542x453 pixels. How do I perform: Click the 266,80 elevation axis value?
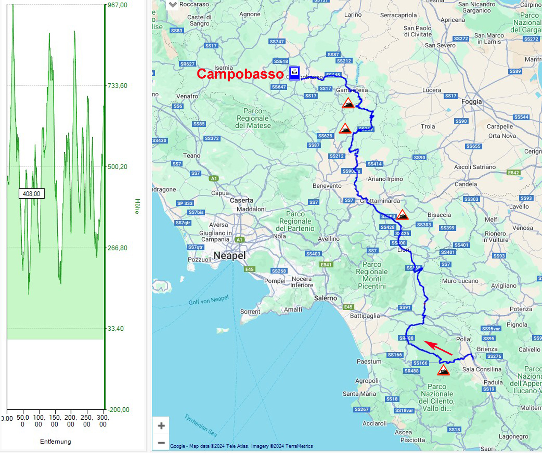pos(118,248)
